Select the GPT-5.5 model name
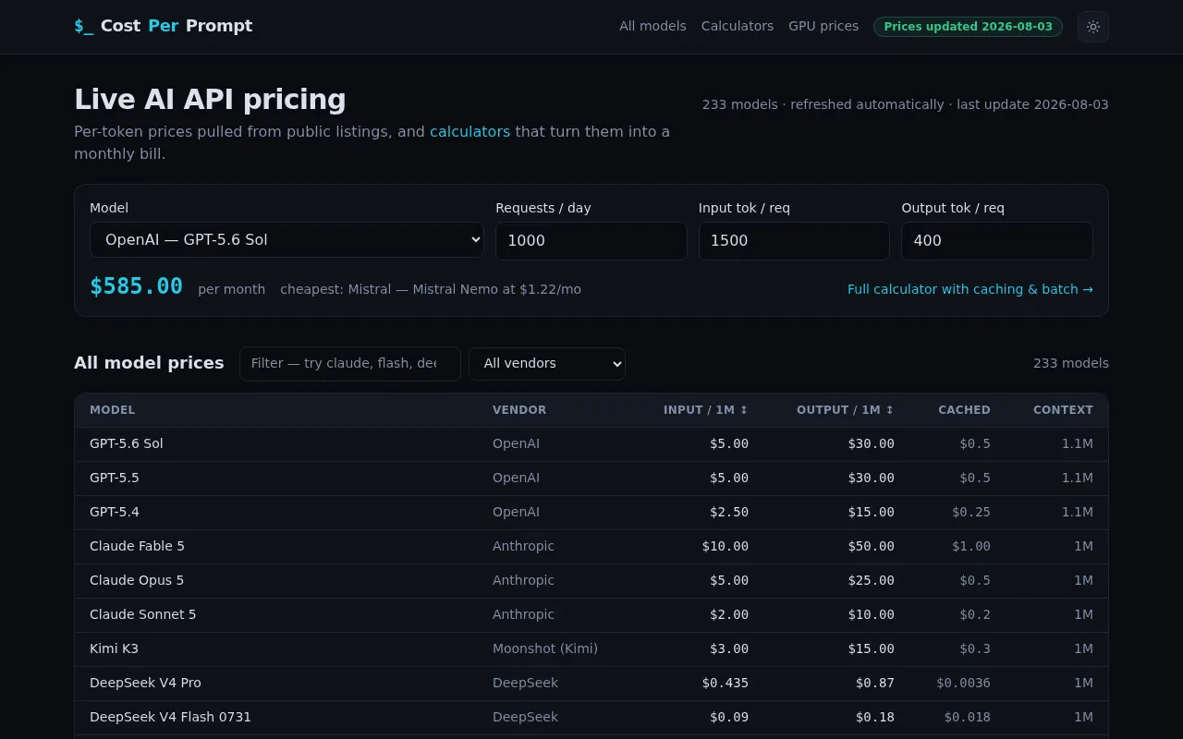 [x=115, y=478]
